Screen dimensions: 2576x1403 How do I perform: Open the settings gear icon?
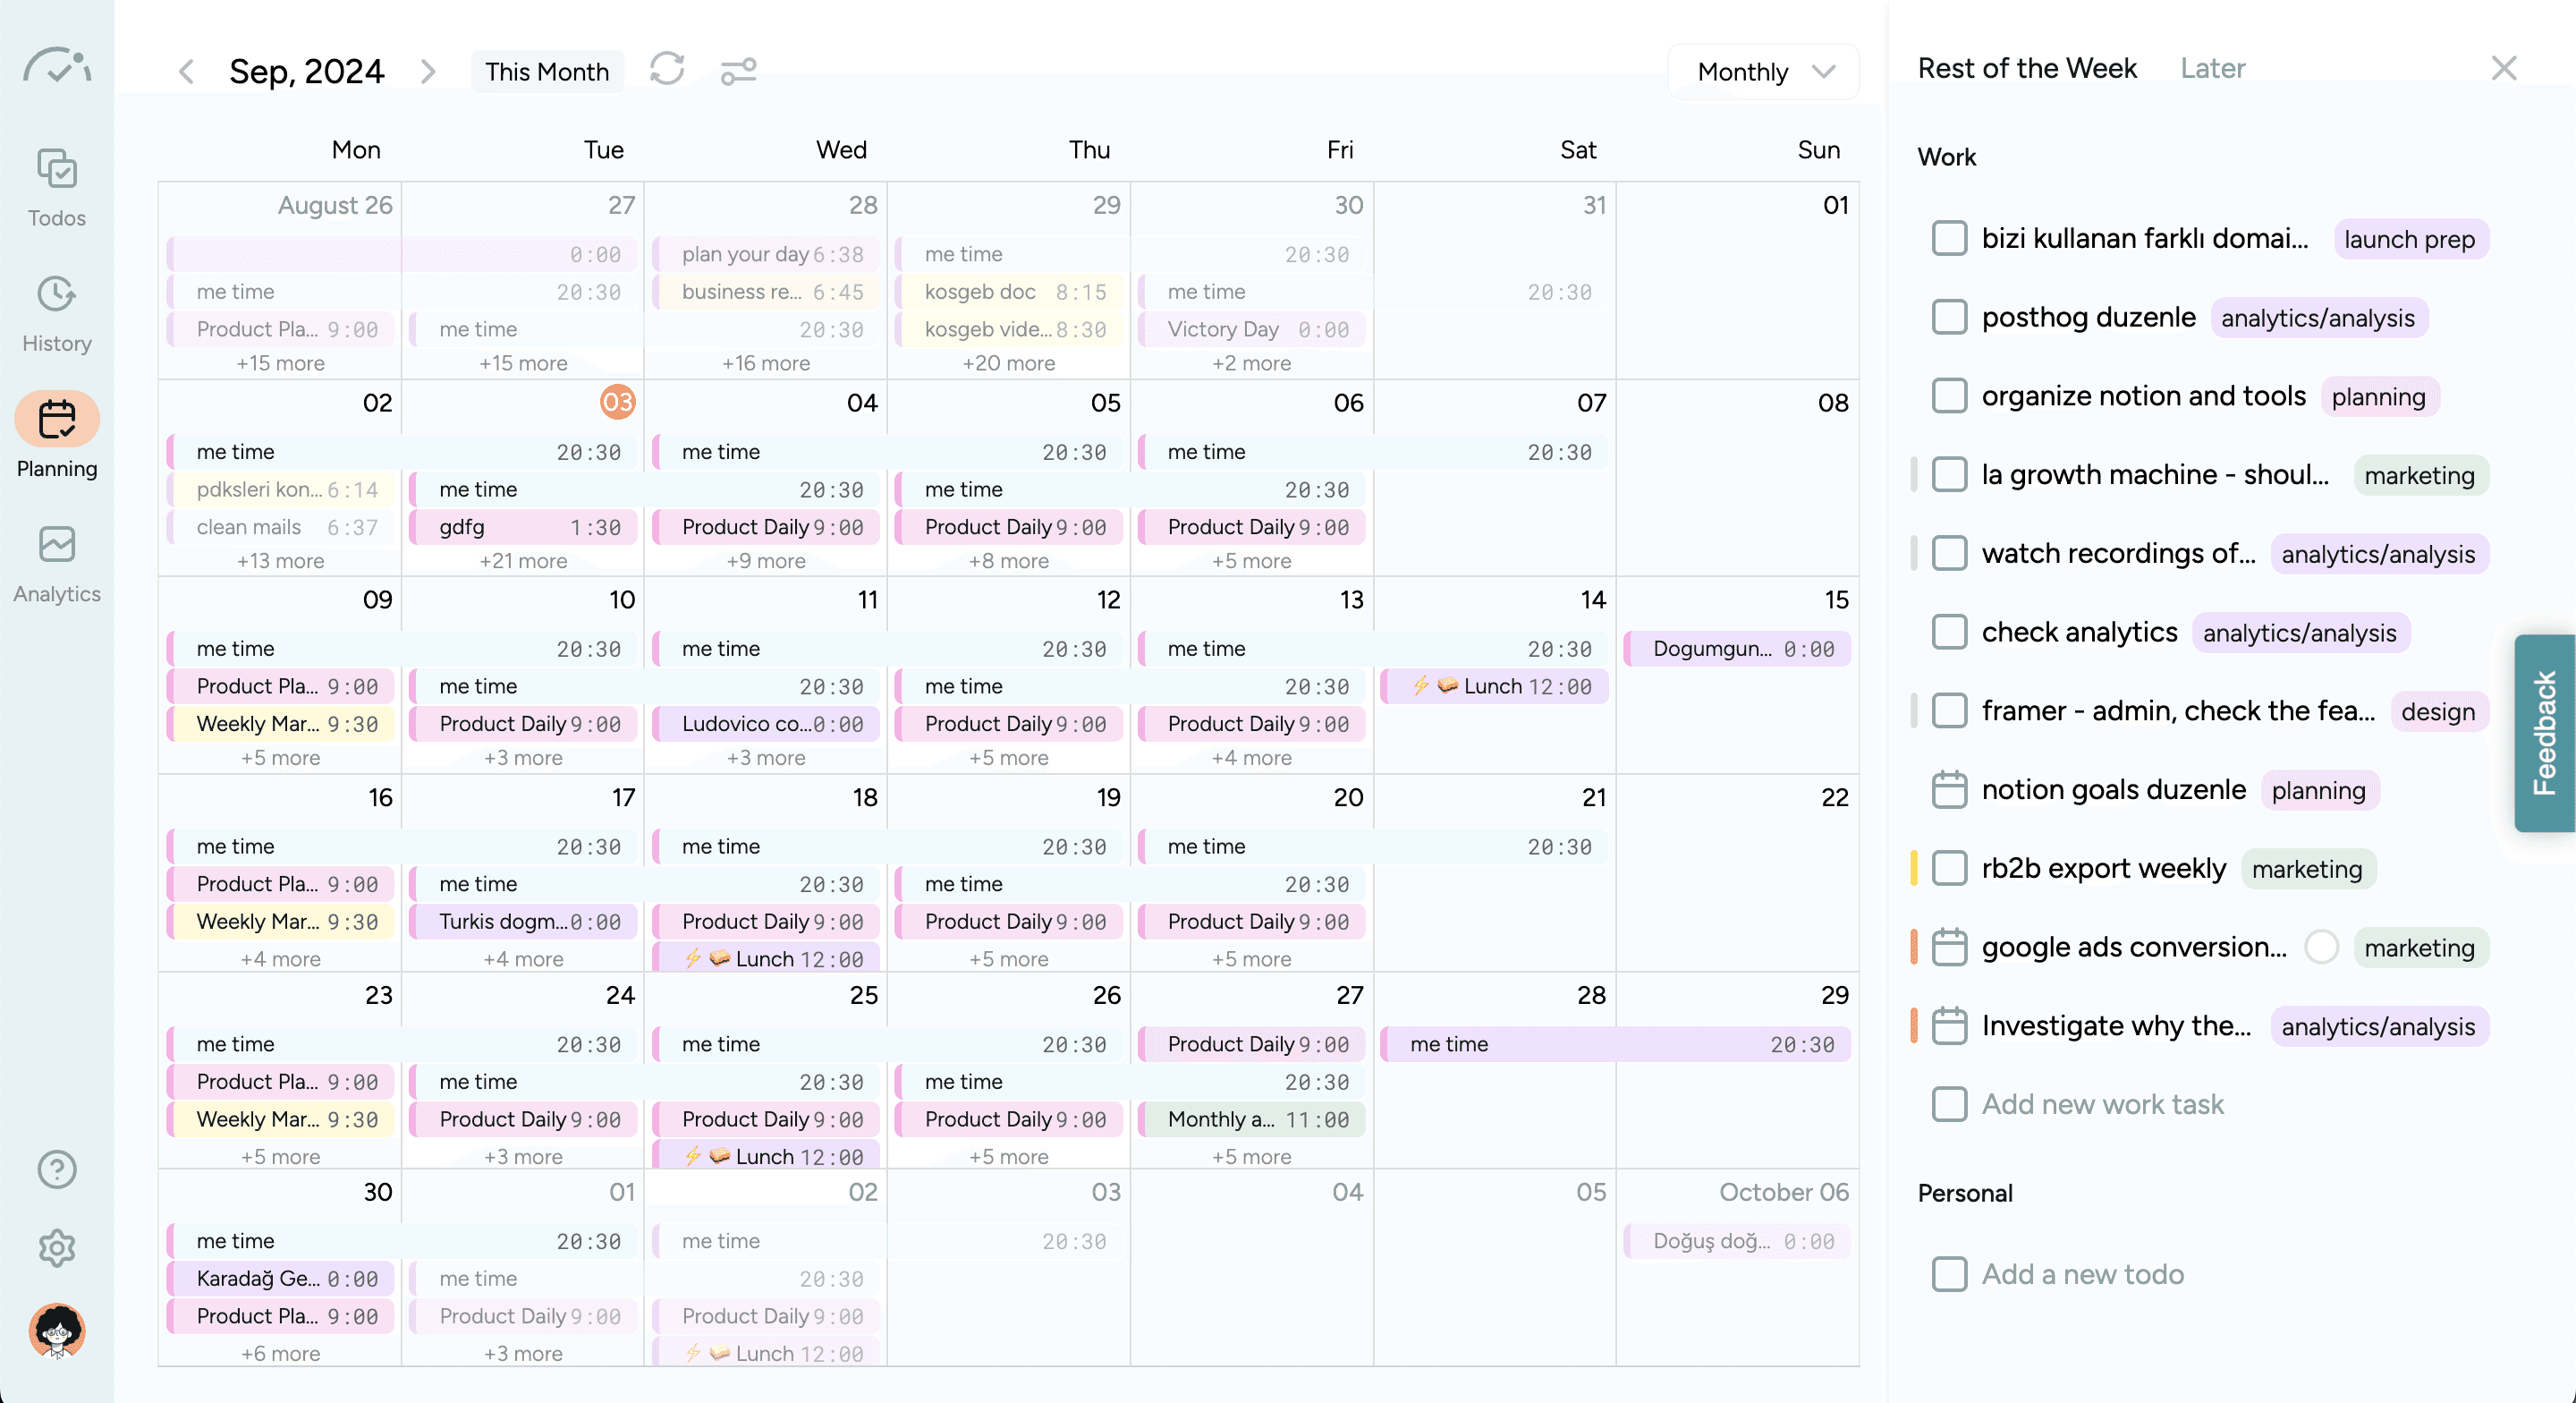tap(57, 1248)
